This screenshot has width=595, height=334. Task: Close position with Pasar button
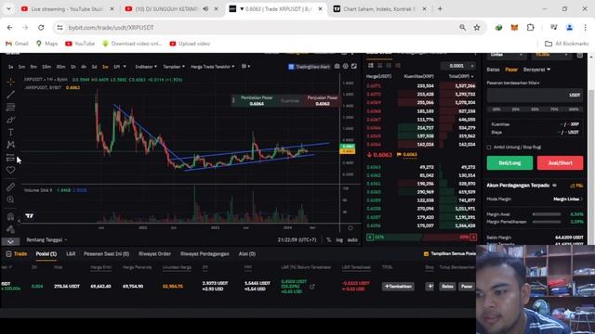[x=467, y=287]
